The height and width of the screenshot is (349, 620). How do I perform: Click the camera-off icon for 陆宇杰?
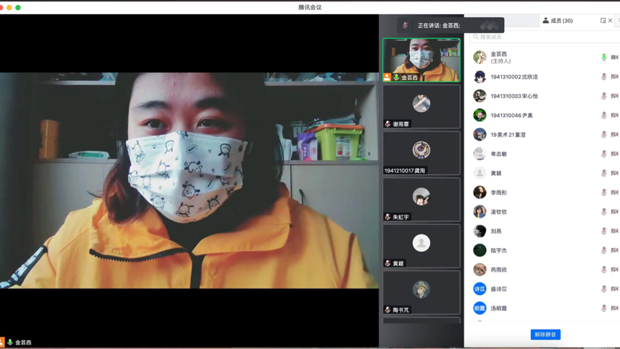[614, 250]
